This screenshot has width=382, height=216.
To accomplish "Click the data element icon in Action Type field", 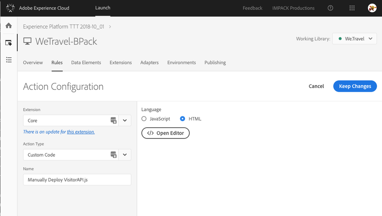I will (114, 154).
